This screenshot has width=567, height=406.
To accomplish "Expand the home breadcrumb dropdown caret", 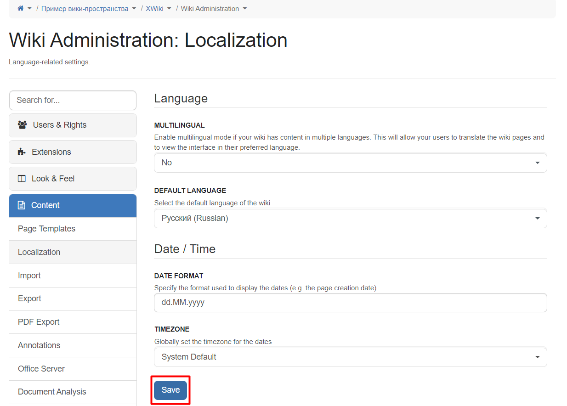I will (x=30, y=9).
